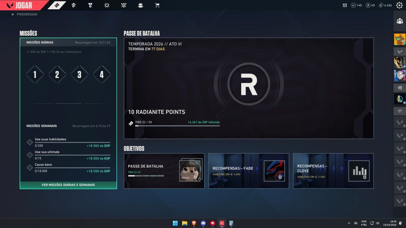Viewport: 406px width, 228px height.
Task: Collapse the Valorant friends group header
Action: (400, 51)
